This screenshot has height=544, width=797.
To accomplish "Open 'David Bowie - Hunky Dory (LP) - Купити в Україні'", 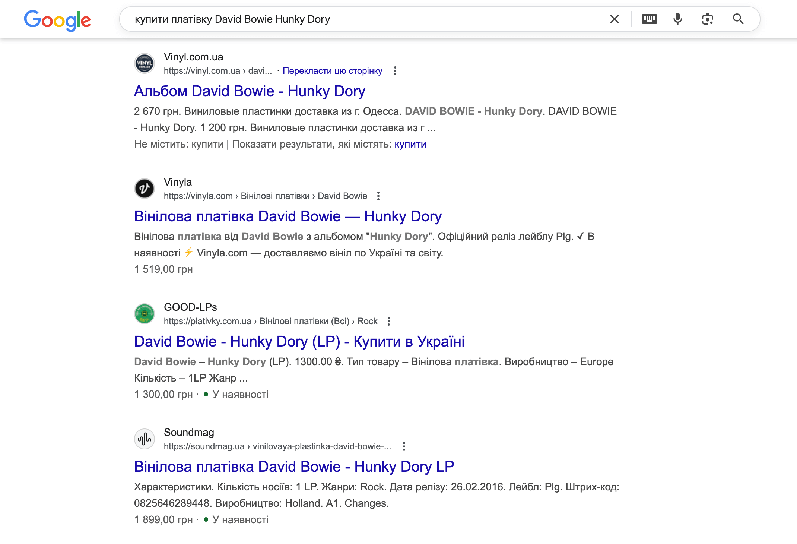I will [x=299, y=342].
